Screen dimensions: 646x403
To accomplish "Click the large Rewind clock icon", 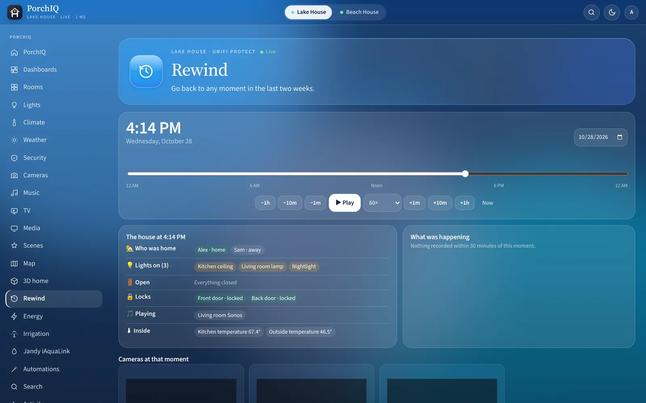I will (x=146, y=71).
